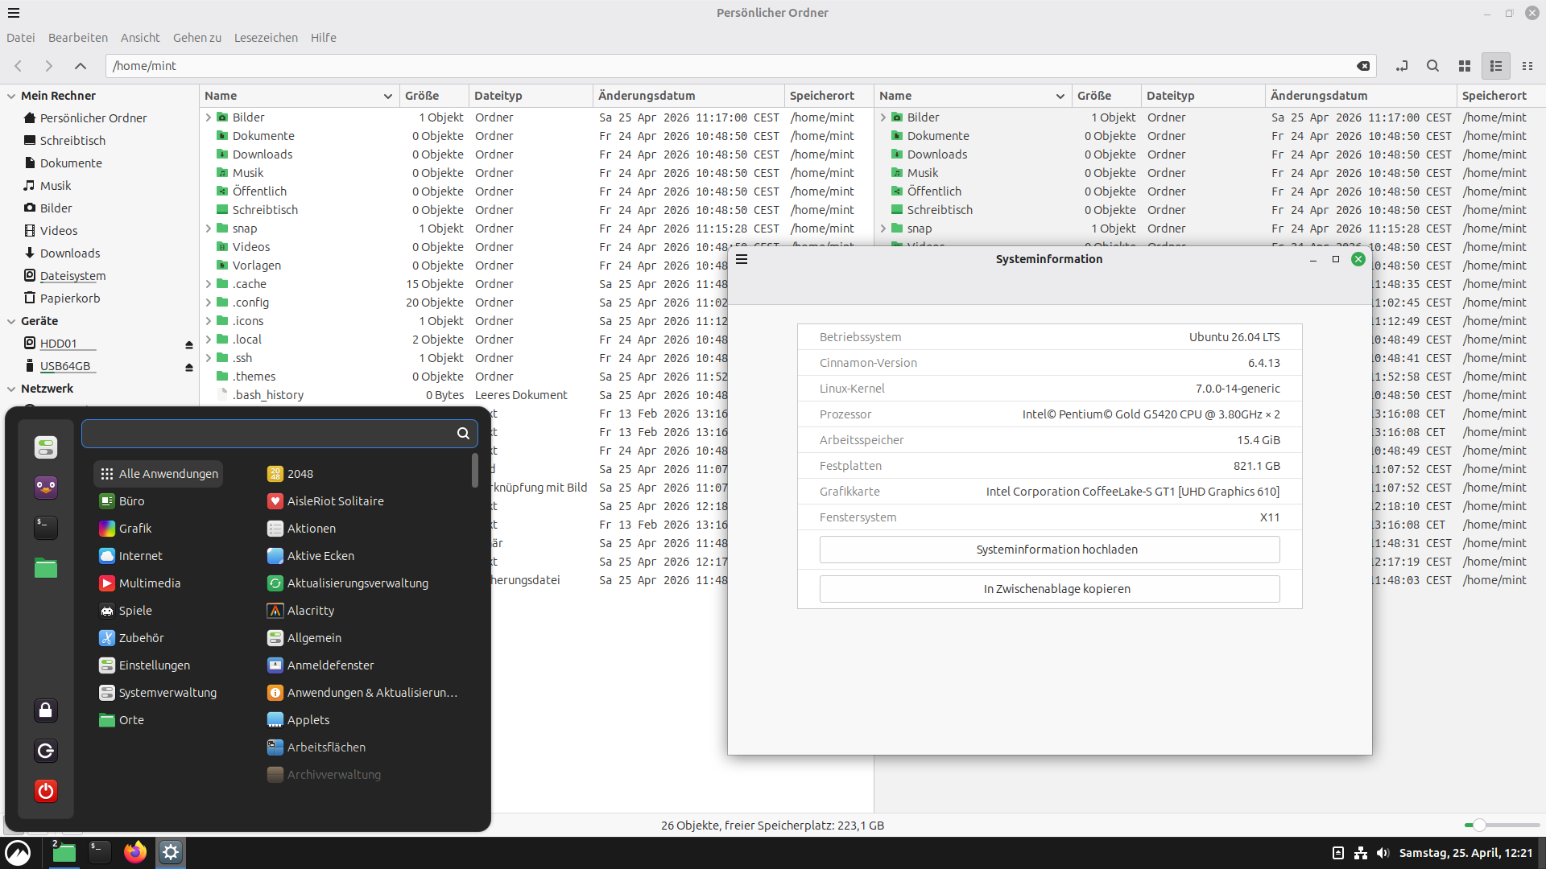The image size is (1546, 869).
Task: Open the file manager from the taskbar
Action: coord(64,852)
